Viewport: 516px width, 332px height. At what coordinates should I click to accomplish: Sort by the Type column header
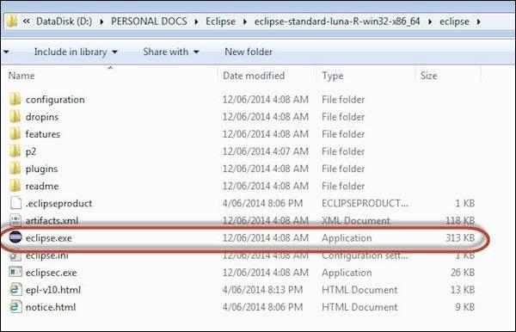332,76
